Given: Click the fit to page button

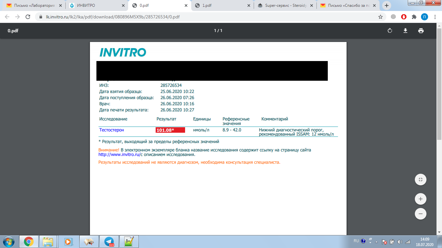Looking at the screenshot, I should click(421, 180).
